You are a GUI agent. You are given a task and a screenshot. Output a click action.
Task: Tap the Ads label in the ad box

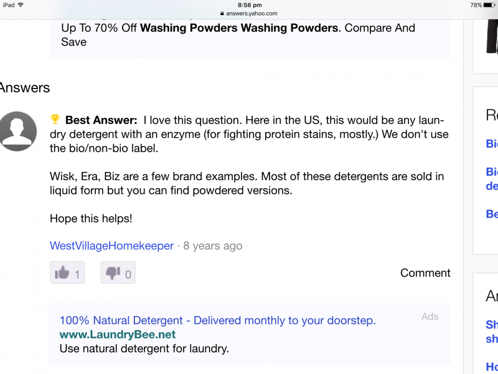(x=430, y=317)
